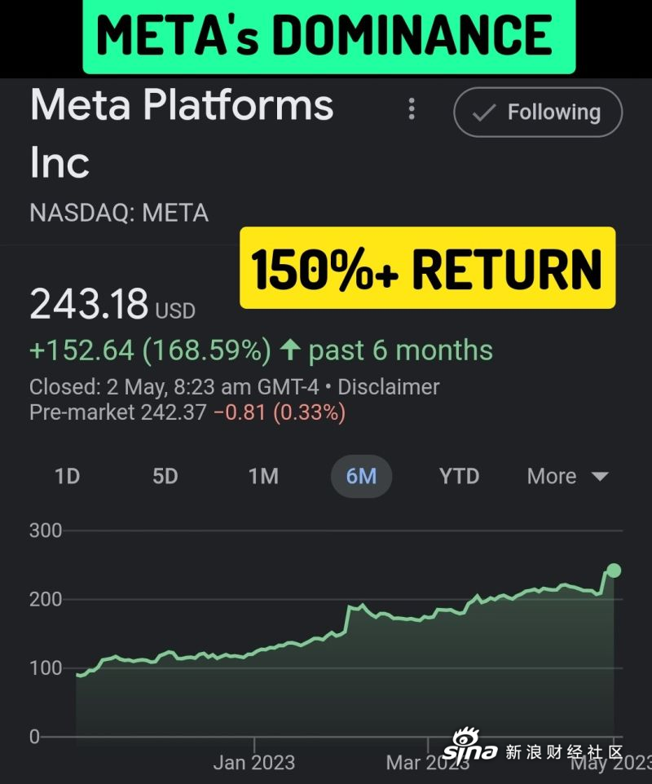Image resolution: width=652 pixels, height=784 pixels.
Task: Click the dropdown arrow beside More
Action: [600, 477]
